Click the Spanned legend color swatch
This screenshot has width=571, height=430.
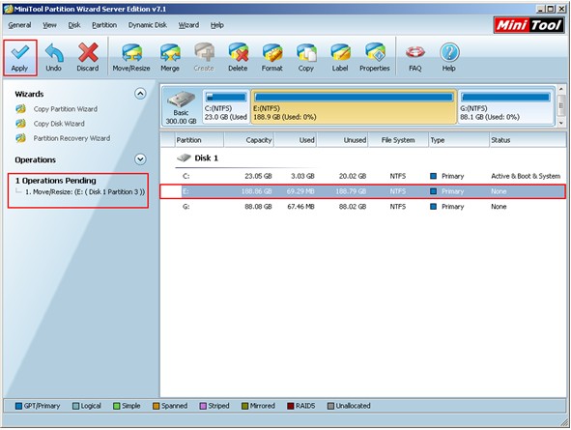tap(157, 406)
